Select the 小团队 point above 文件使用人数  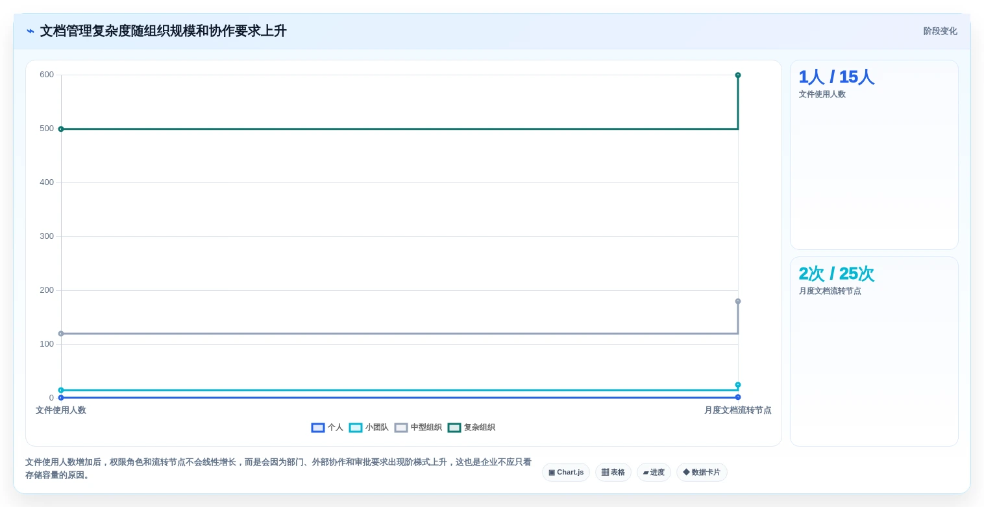tap(61, 390)
